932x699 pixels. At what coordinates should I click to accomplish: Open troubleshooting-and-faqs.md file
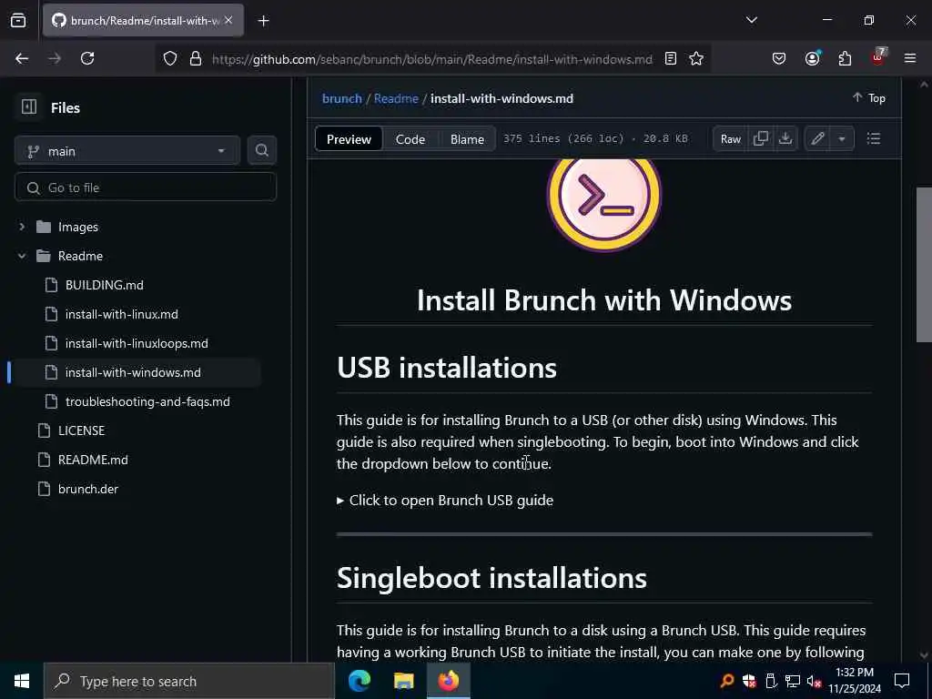click(x=147, y=401)
